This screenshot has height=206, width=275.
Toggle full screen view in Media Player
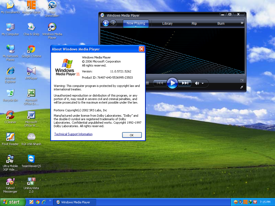(242, 81)
